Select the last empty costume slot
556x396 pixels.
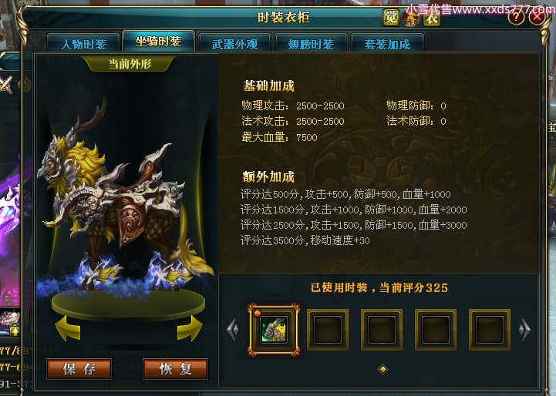click(490, 330)
